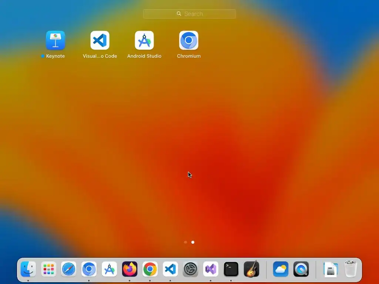The image size is (379, 284).
Task: Launch Google Chrome from the Dock
Action: pyautogui.click(x=150, y=269)
